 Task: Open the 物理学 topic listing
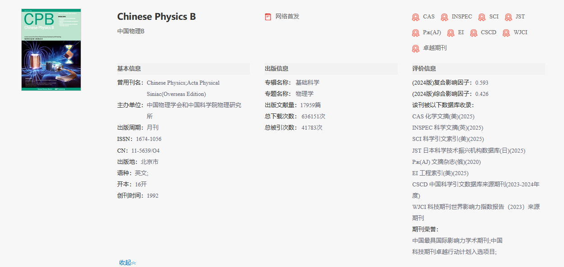pyautogui.click(x=303, y=94)
